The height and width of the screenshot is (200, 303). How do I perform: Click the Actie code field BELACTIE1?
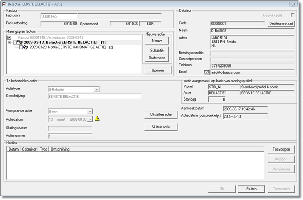(224, 93)
